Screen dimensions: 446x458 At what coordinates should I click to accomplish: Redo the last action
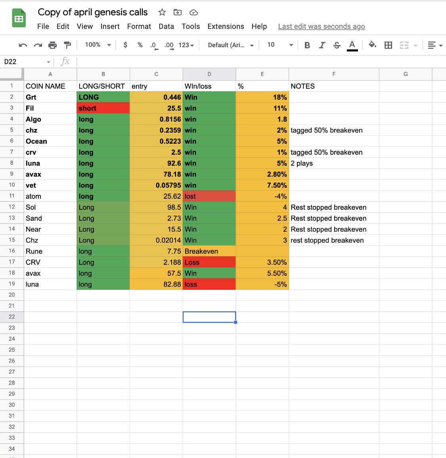click(38, 45)
